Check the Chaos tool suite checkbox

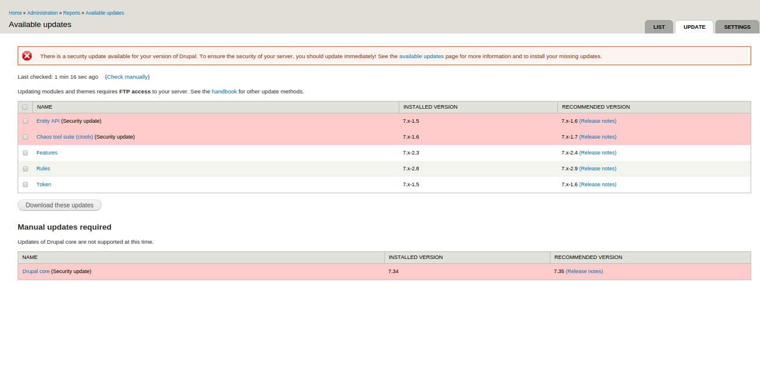pos(25,137)
